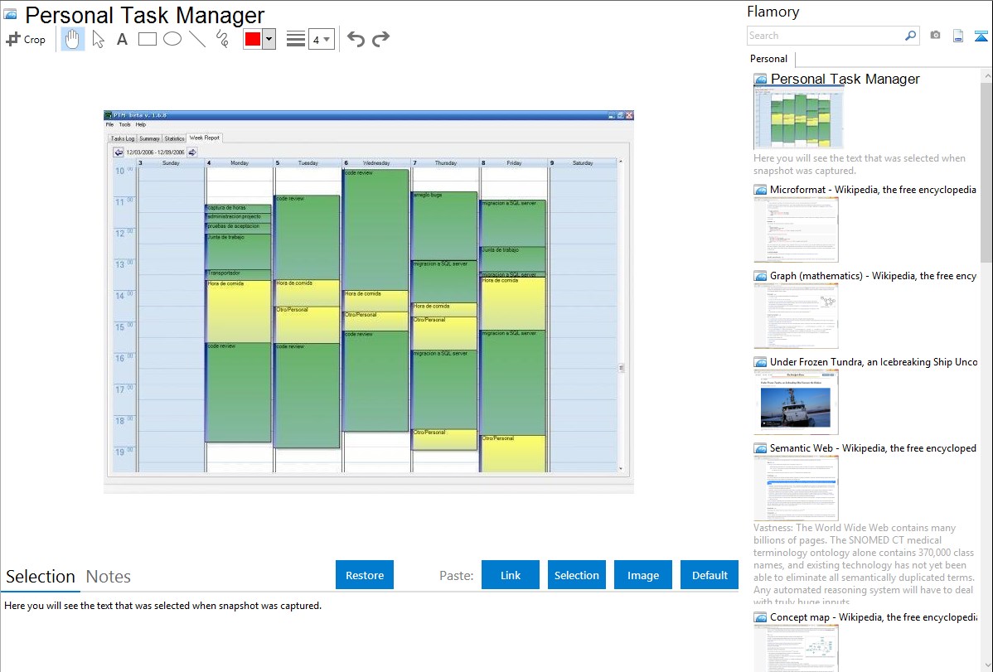
Task: Click the Restore button
Action: [x=365, y=574]
